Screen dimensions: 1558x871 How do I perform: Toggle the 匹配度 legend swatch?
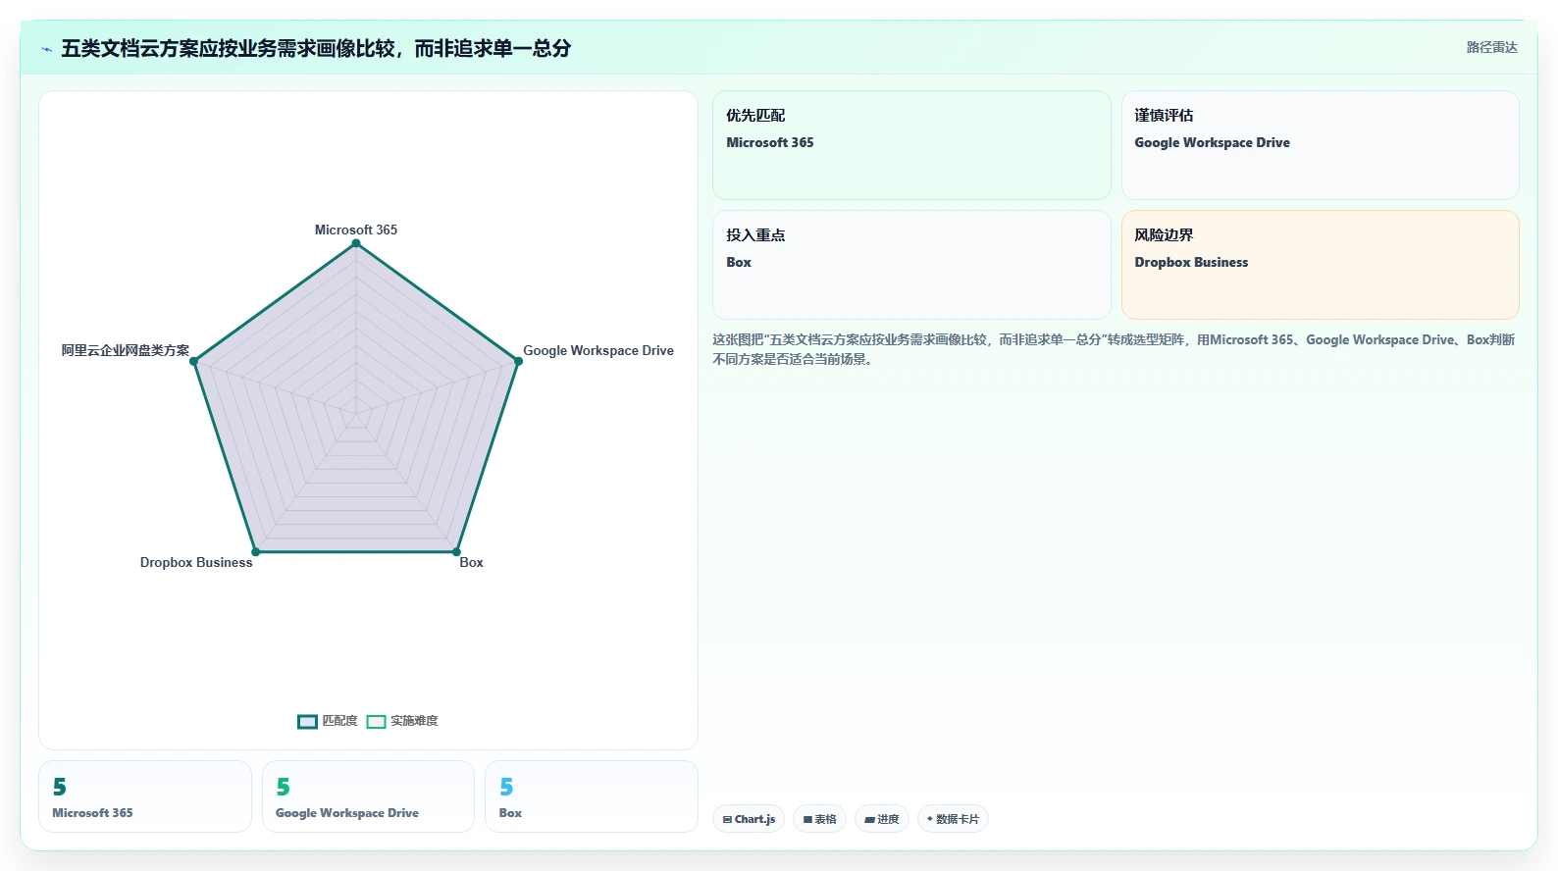click(x=307, y=722)
